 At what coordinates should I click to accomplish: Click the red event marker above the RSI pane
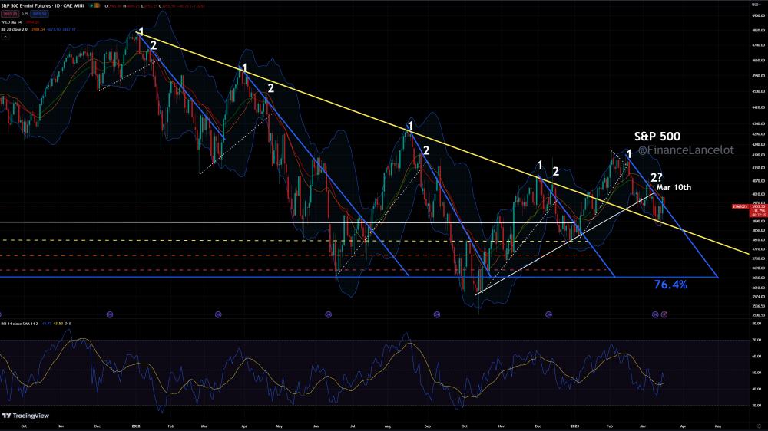pos(664,314)
